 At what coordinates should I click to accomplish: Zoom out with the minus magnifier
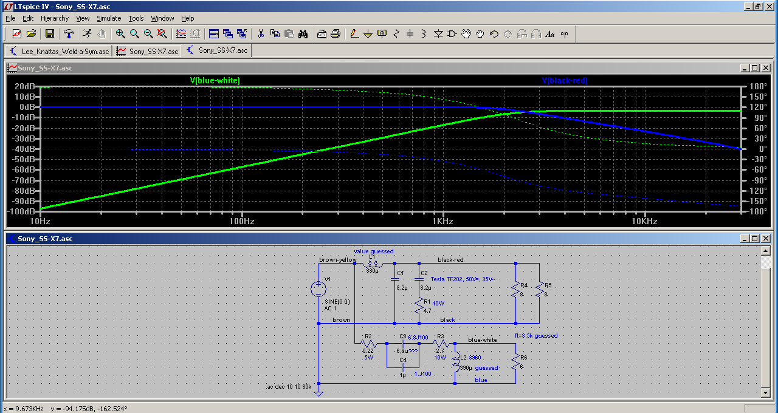click(148, 33)
